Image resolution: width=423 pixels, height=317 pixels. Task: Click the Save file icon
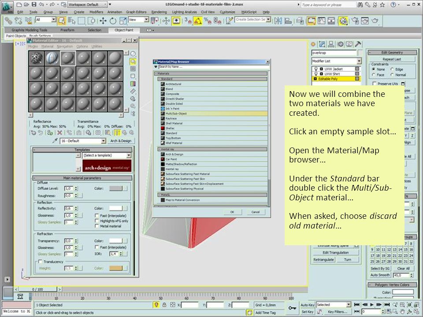[34, 4]
